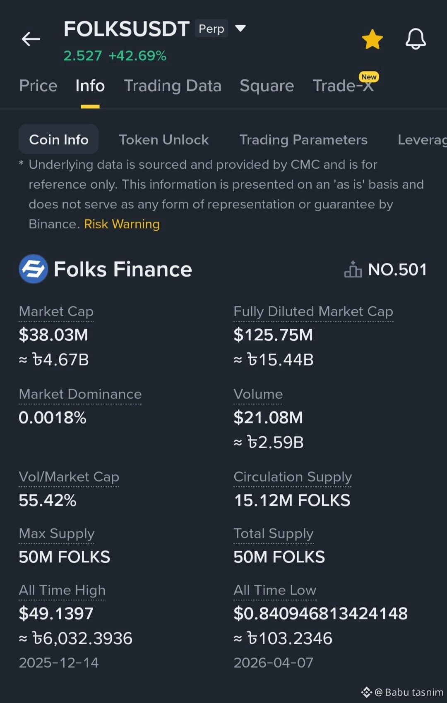447x703 pixels.
Task: Show Market Cap term explanation
Action: (56, 311)
